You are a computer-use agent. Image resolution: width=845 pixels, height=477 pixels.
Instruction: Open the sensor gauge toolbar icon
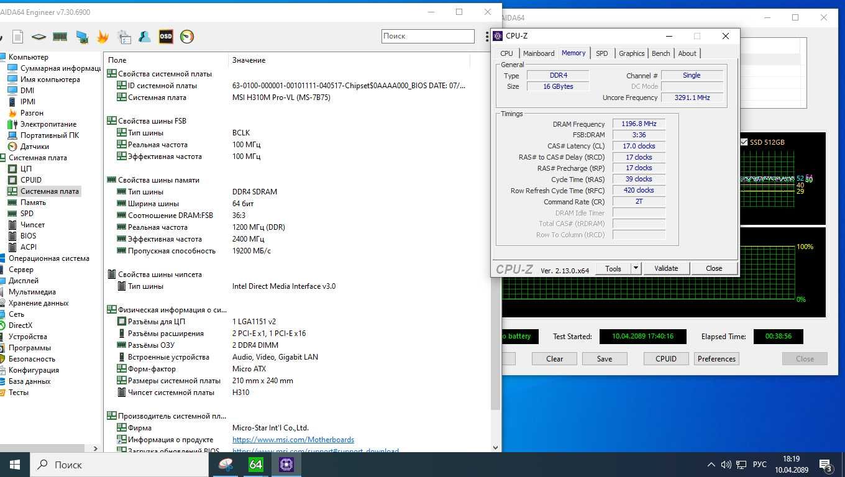click(x=186, y=37)
